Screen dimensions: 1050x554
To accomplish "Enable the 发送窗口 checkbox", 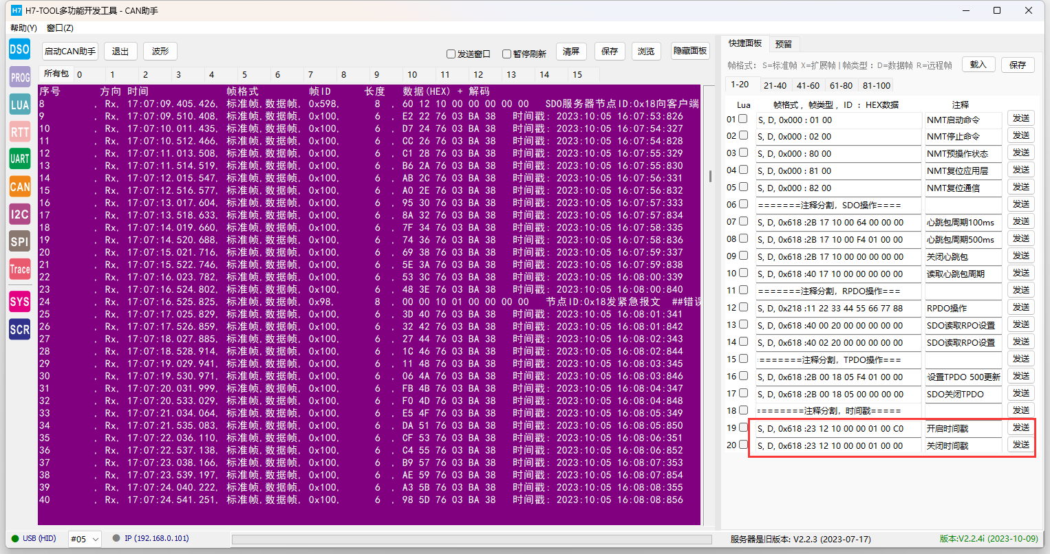I will tap(451, 54).
